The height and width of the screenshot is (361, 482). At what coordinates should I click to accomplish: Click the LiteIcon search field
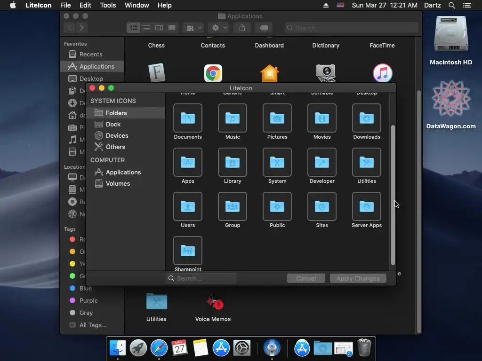(201, 278)
